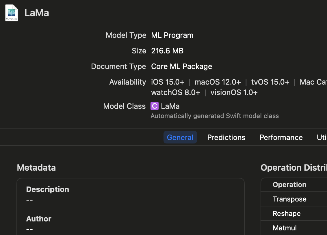Click the LaMa model title
This screenshot has width=327, height=235.
37,13
